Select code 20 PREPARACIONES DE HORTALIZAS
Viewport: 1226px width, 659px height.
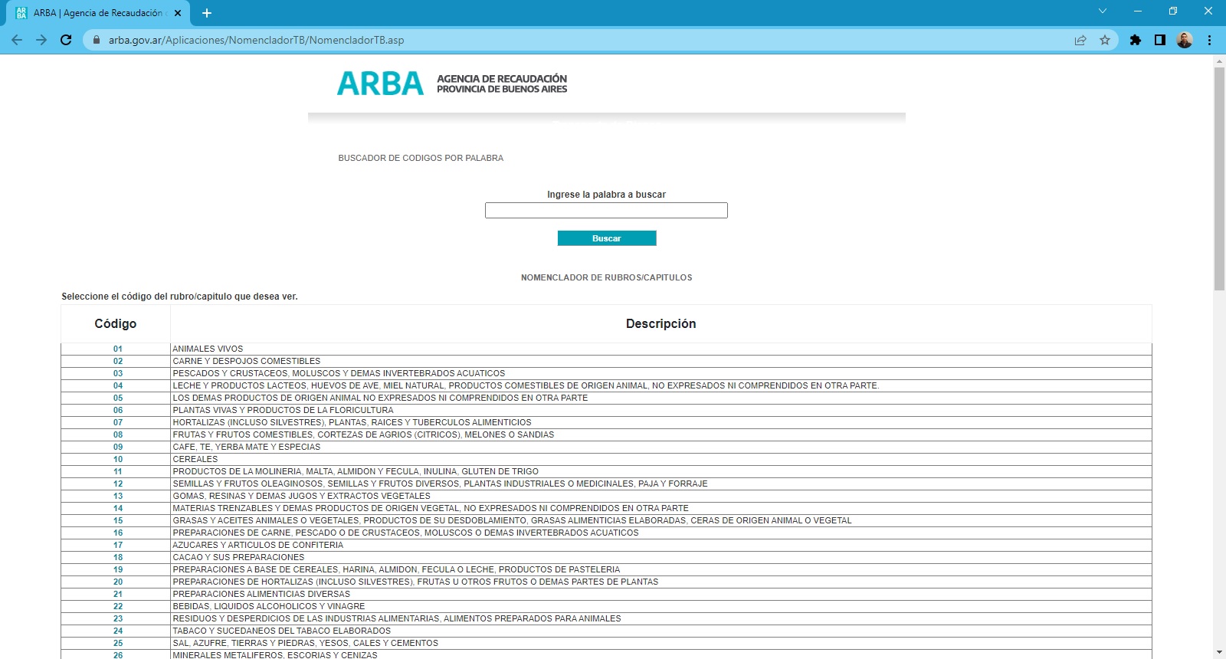(118, 582)
